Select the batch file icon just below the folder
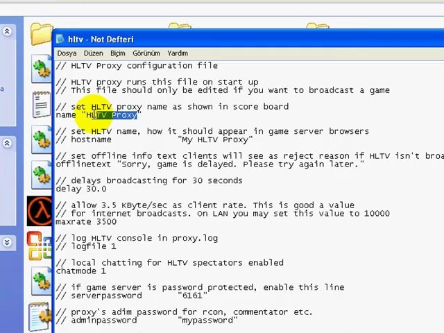The height and width of the screenshot is (333, 444). pyautogui.click(x=42, y=69)
